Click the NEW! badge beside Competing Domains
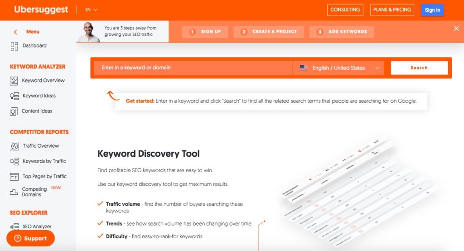This screenshot has height=251, width=464. tap(56, 188)
